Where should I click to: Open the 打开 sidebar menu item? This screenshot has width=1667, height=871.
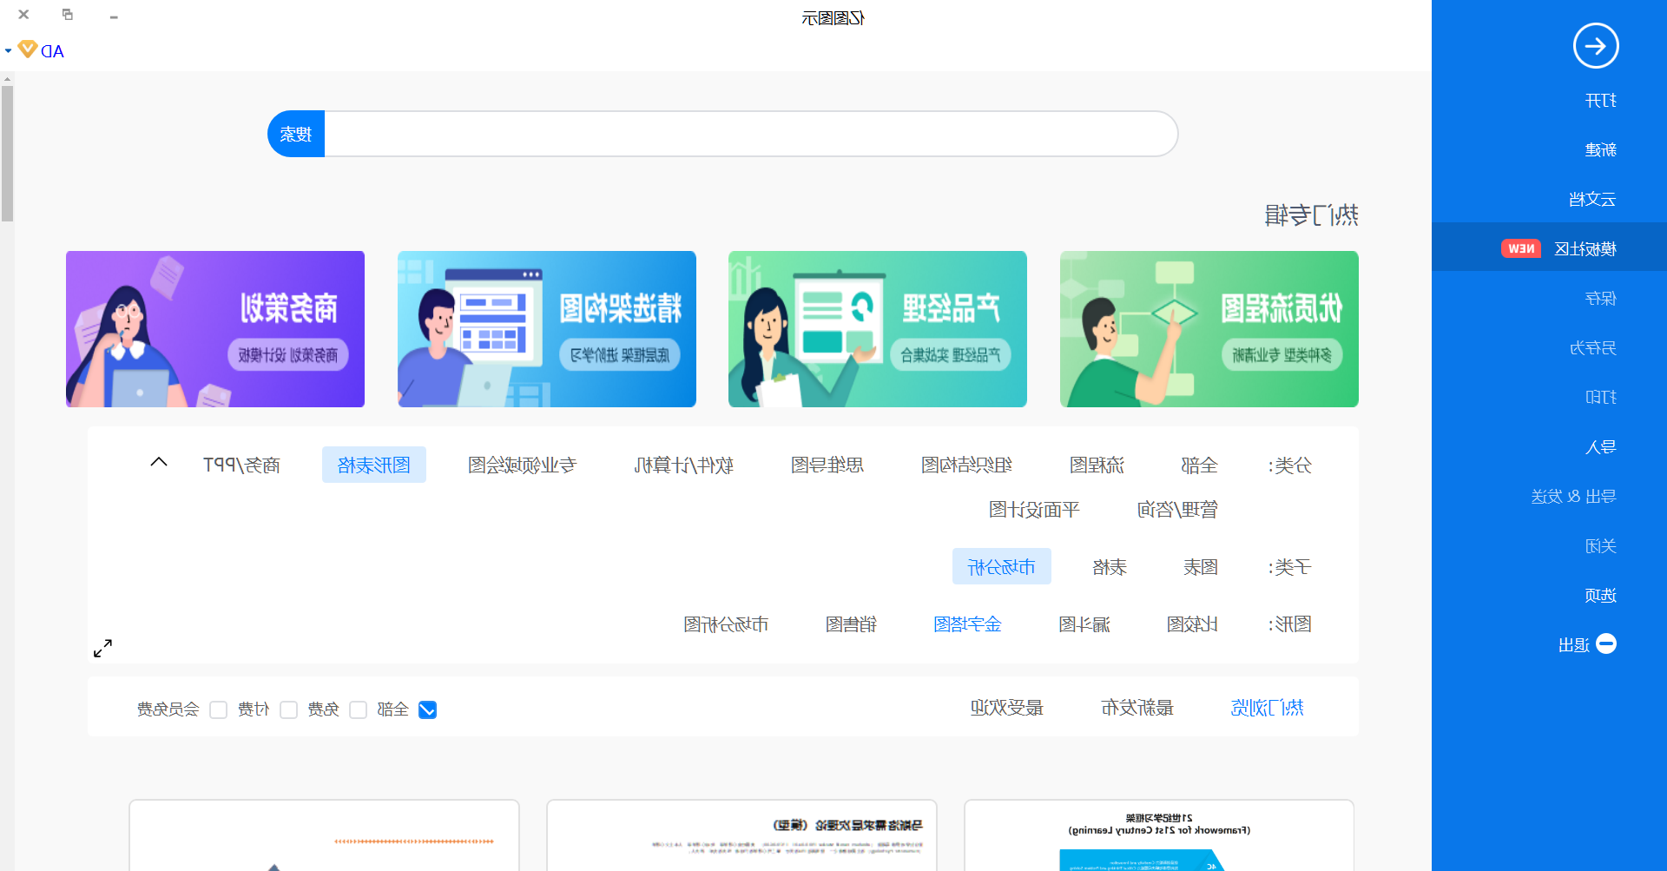point(1601,101)
